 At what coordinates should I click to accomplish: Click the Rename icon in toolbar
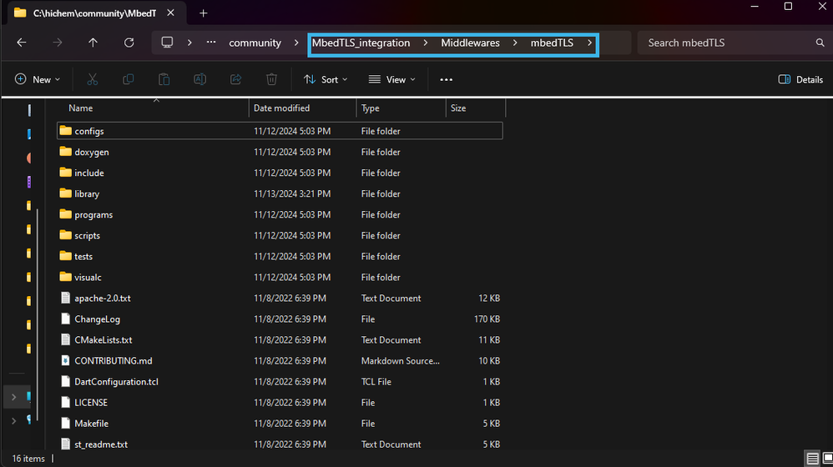coord(199,79)
